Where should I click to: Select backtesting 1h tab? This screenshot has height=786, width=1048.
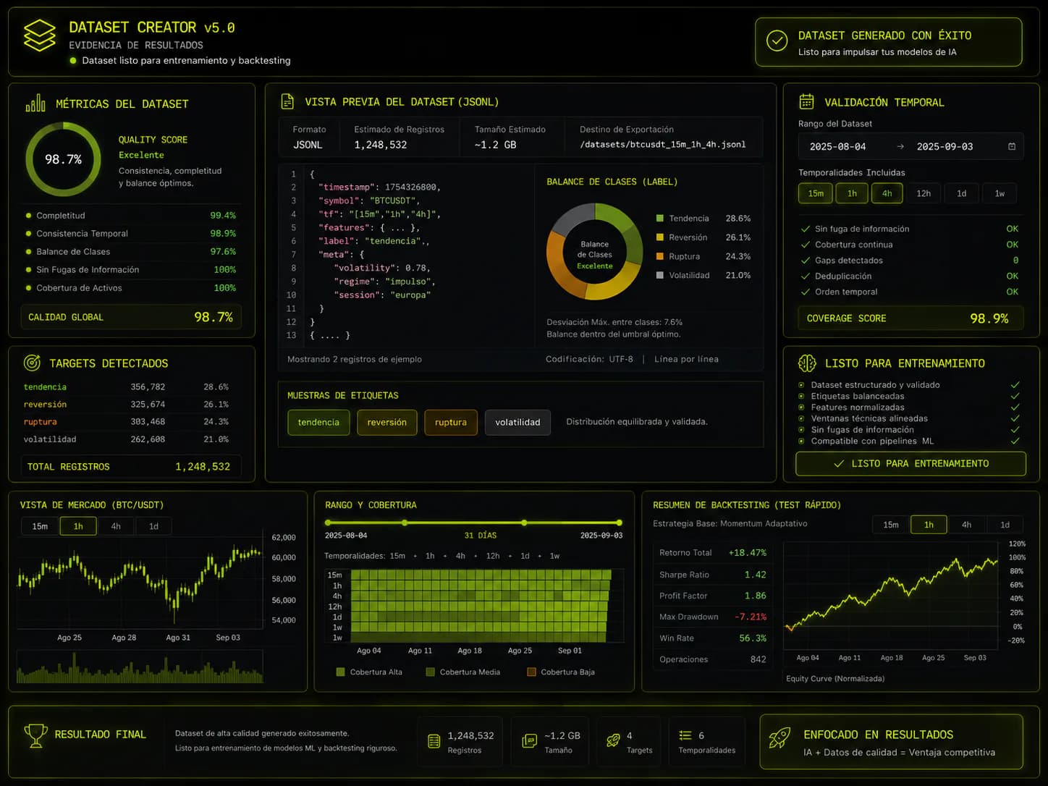[x=929, y=525]
